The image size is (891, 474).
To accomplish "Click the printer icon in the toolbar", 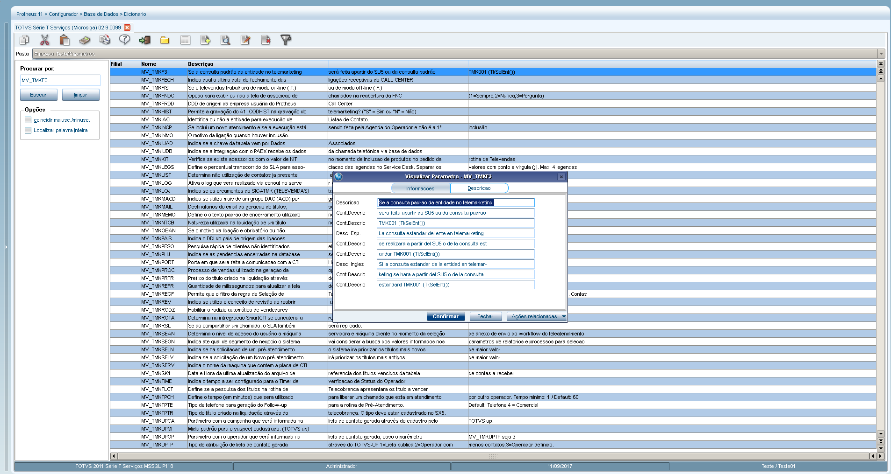I will [105, 40].
